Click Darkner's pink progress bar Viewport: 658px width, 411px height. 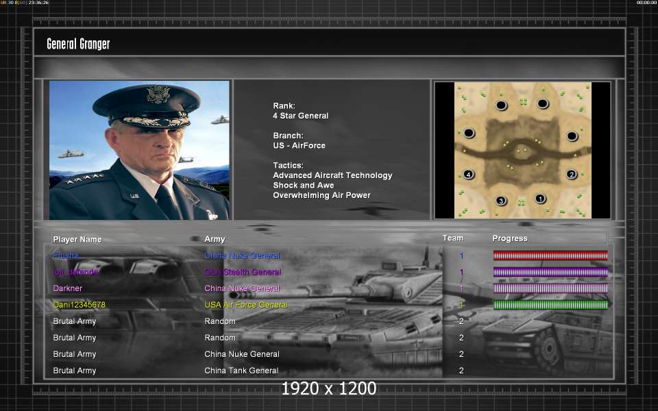pyautogui.click(x=550, y=288)
